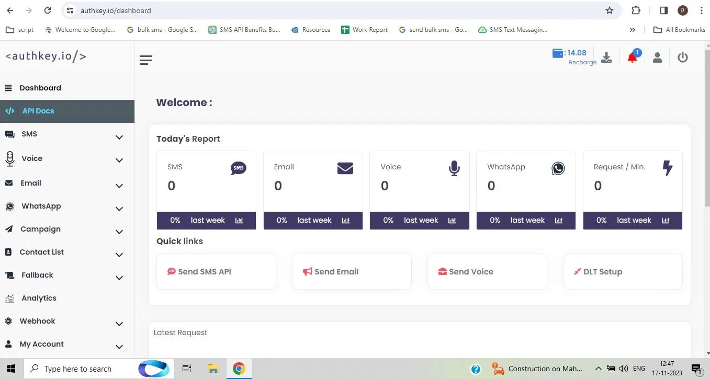Open the Work Report bookmark

[364, 30]
